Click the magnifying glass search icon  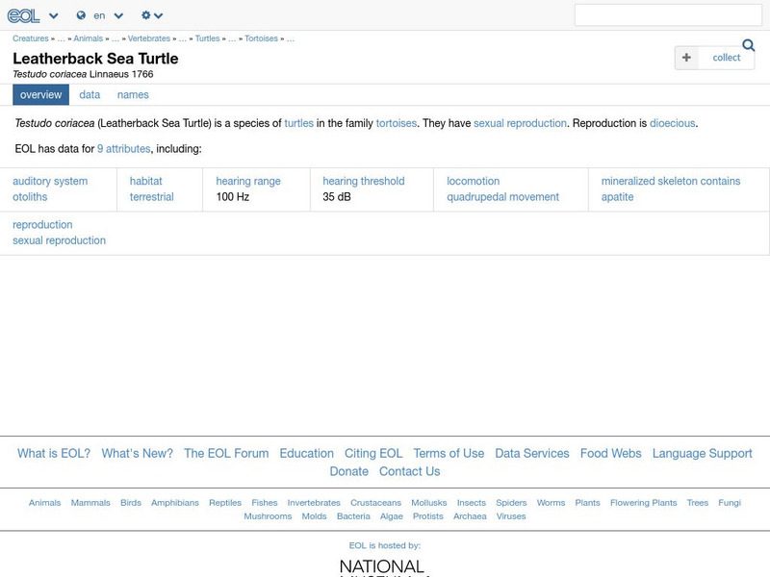click(749, 45)
